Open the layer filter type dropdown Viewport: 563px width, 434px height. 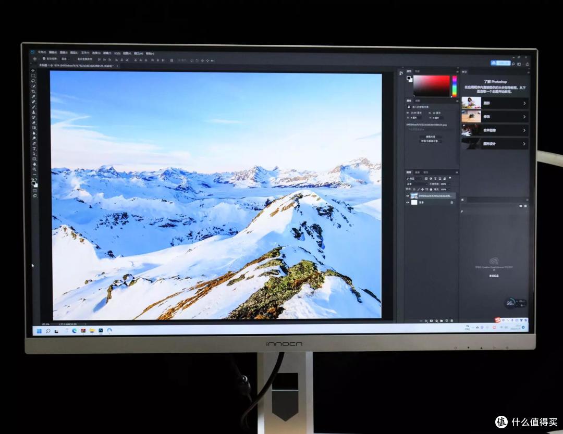pos(414,178)
